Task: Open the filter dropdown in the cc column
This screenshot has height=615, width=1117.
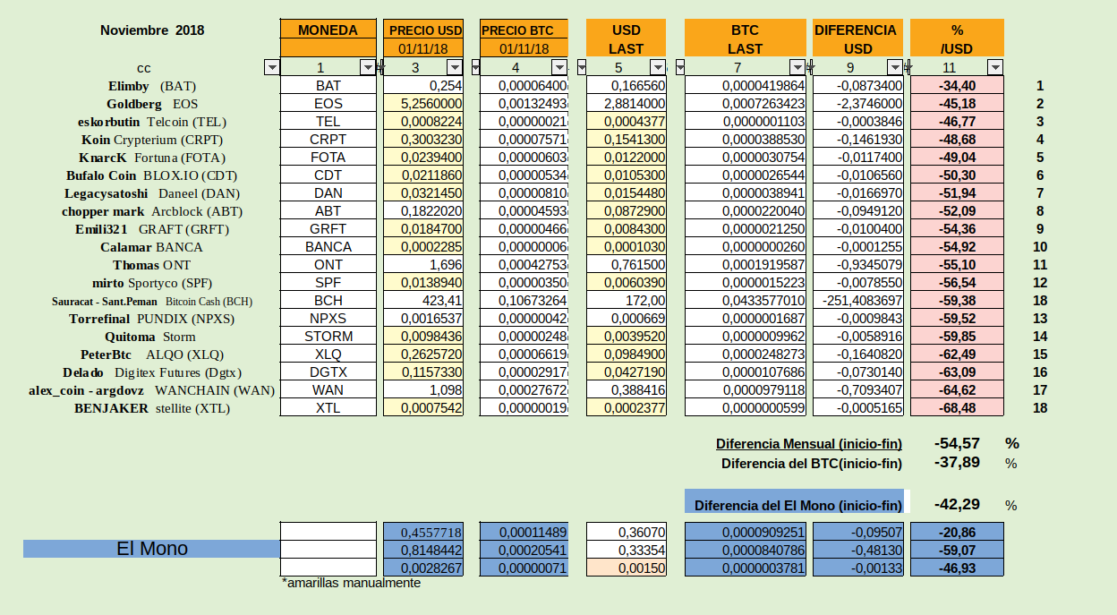Action: [272, 67]
